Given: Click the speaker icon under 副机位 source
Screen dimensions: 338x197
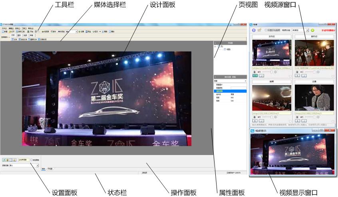Looking at the screenshot, I should coord(302,72).
